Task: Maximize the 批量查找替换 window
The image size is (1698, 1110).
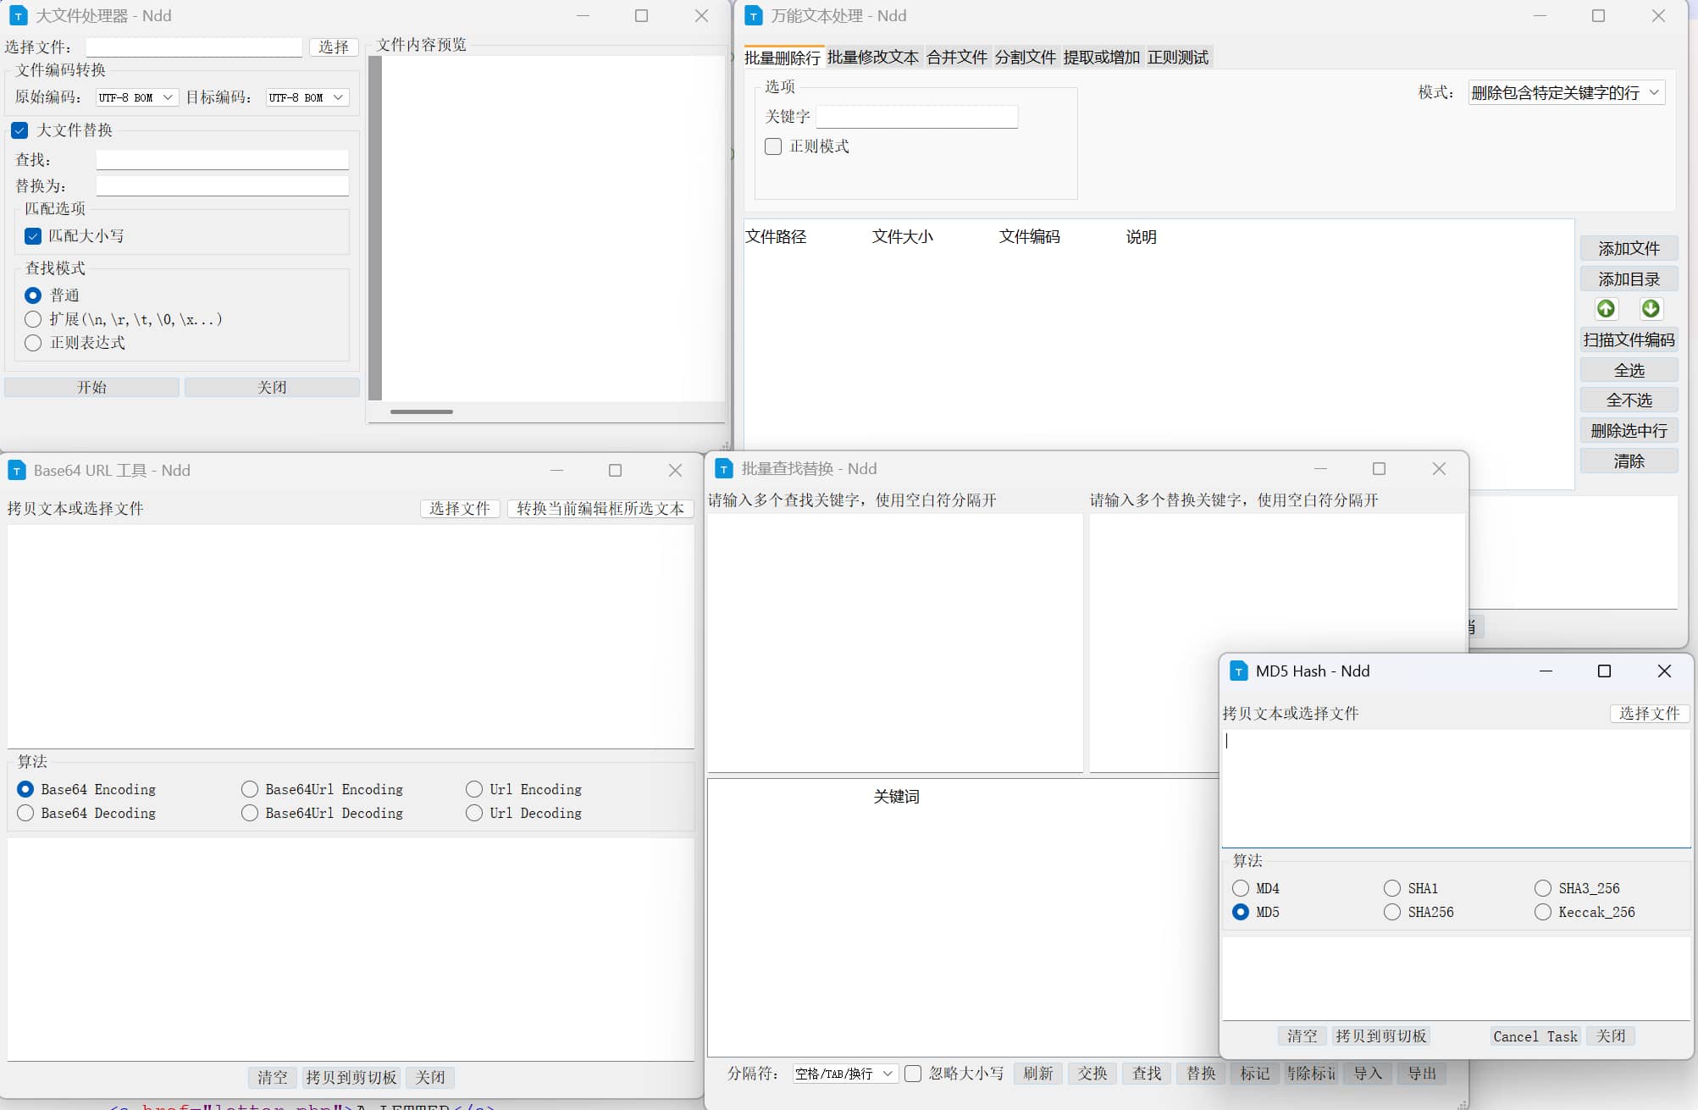Action: click(x=1379, y=469)
